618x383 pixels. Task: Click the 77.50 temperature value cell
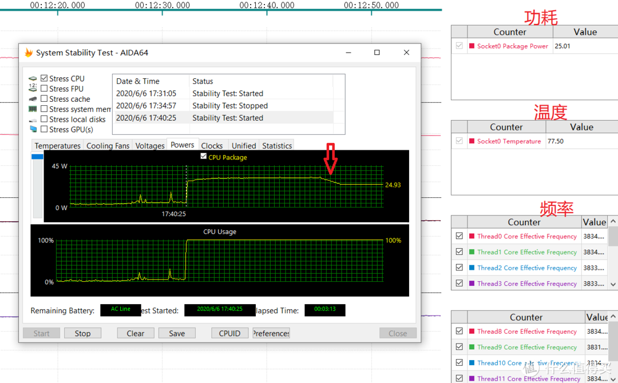(582, 141)
